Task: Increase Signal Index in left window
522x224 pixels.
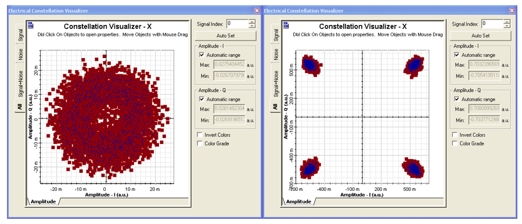Action: (x=252, y=21)
